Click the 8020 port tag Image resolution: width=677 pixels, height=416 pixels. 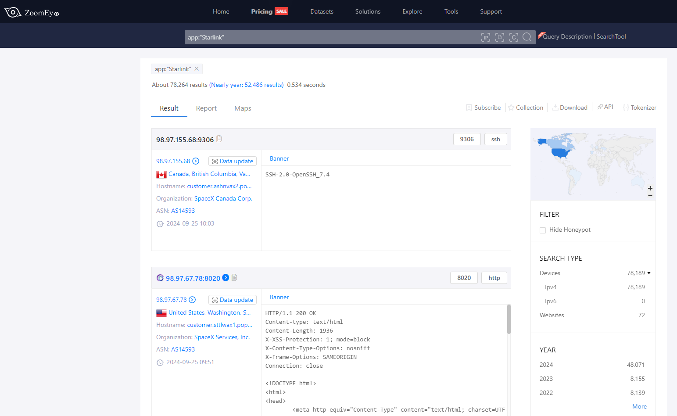tap(464, 278)
